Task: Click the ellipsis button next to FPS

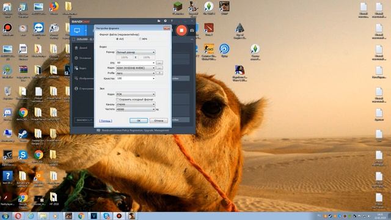Action: 159,63
